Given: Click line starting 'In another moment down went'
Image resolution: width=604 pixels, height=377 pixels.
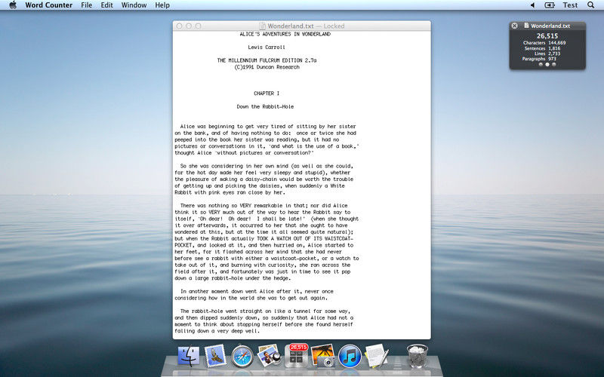Looking at the screenshot, I should pyautogui.click(x=257, y=291).
